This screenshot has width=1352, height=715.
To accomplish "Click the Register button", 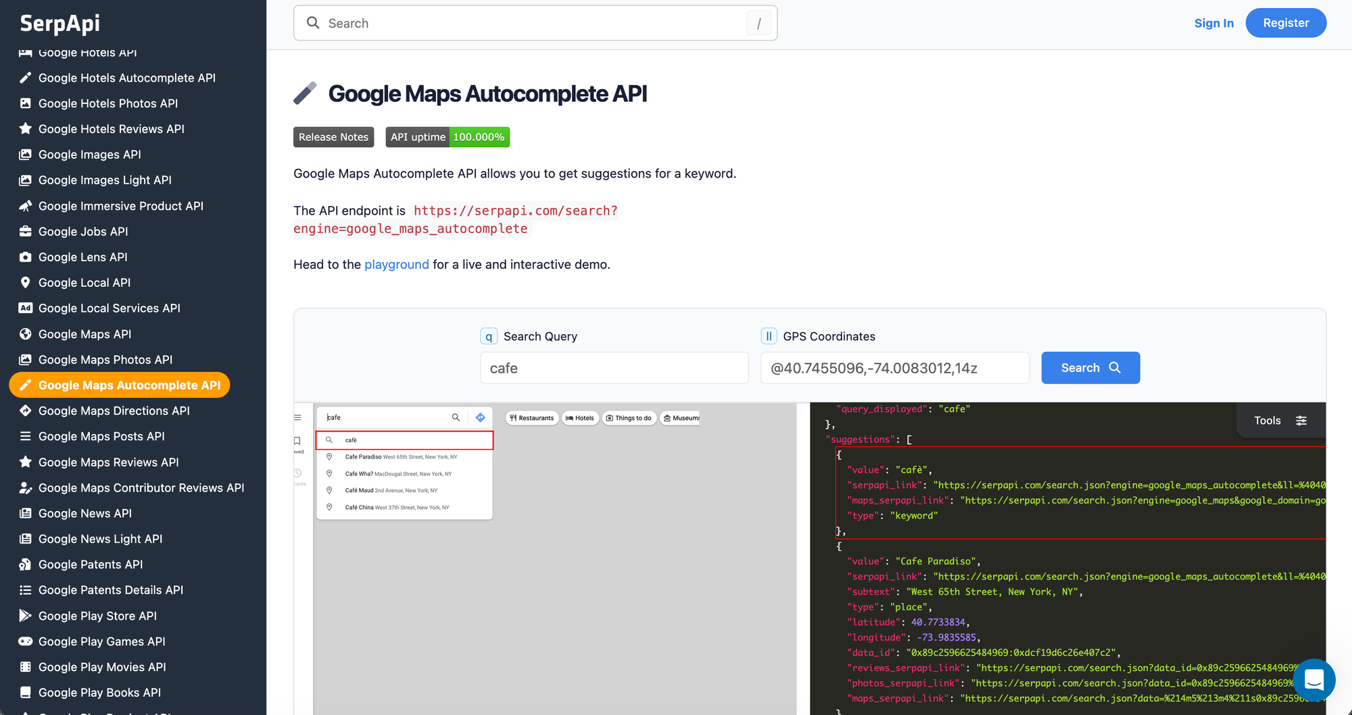I will pos(1286,23).
